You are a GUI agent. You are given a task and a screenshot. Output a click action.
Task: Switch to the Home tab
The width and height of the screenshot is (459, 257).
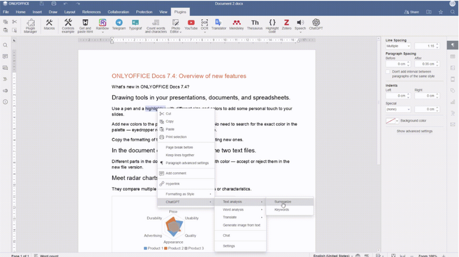coord(20,12)
